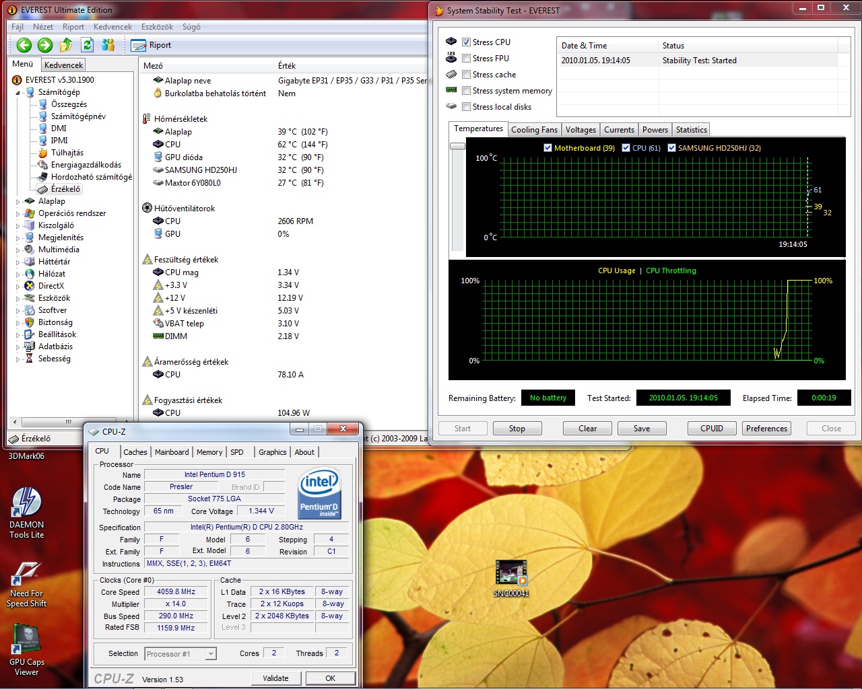
Task: Click the temperature graph scale slider handle
Action: point(458,146)
